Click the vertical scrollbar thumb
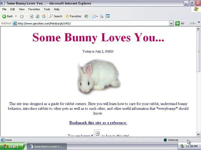201x150 pixels. pyautogui.click(x=198, y=51)
